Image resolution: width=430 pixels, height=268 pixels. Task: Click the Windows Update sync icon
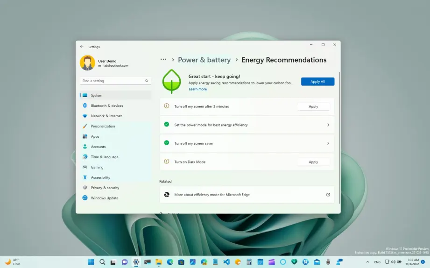pos(85,198)
